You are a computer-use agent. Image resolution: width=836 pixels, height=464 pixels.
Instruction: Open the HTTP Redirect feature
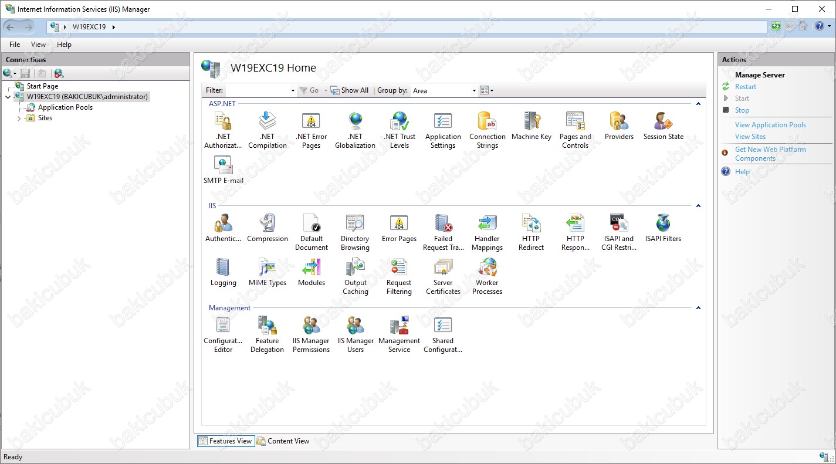532,232
